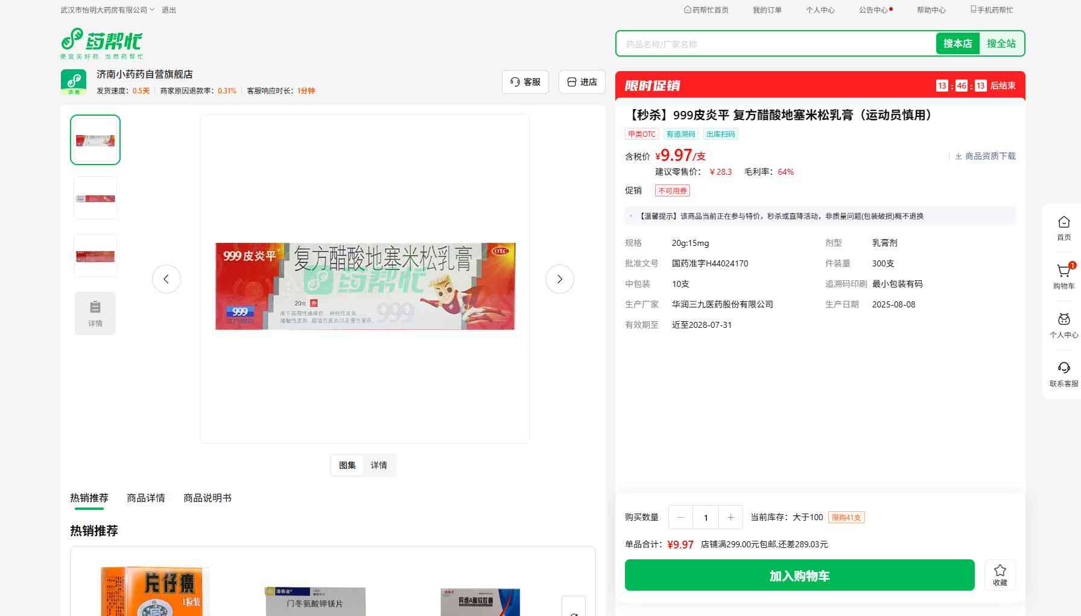Image resolution: width=1081 pixels, height=616 pixels.
Task: Click 搜全站 search button
Action: tap(1001, 43)
